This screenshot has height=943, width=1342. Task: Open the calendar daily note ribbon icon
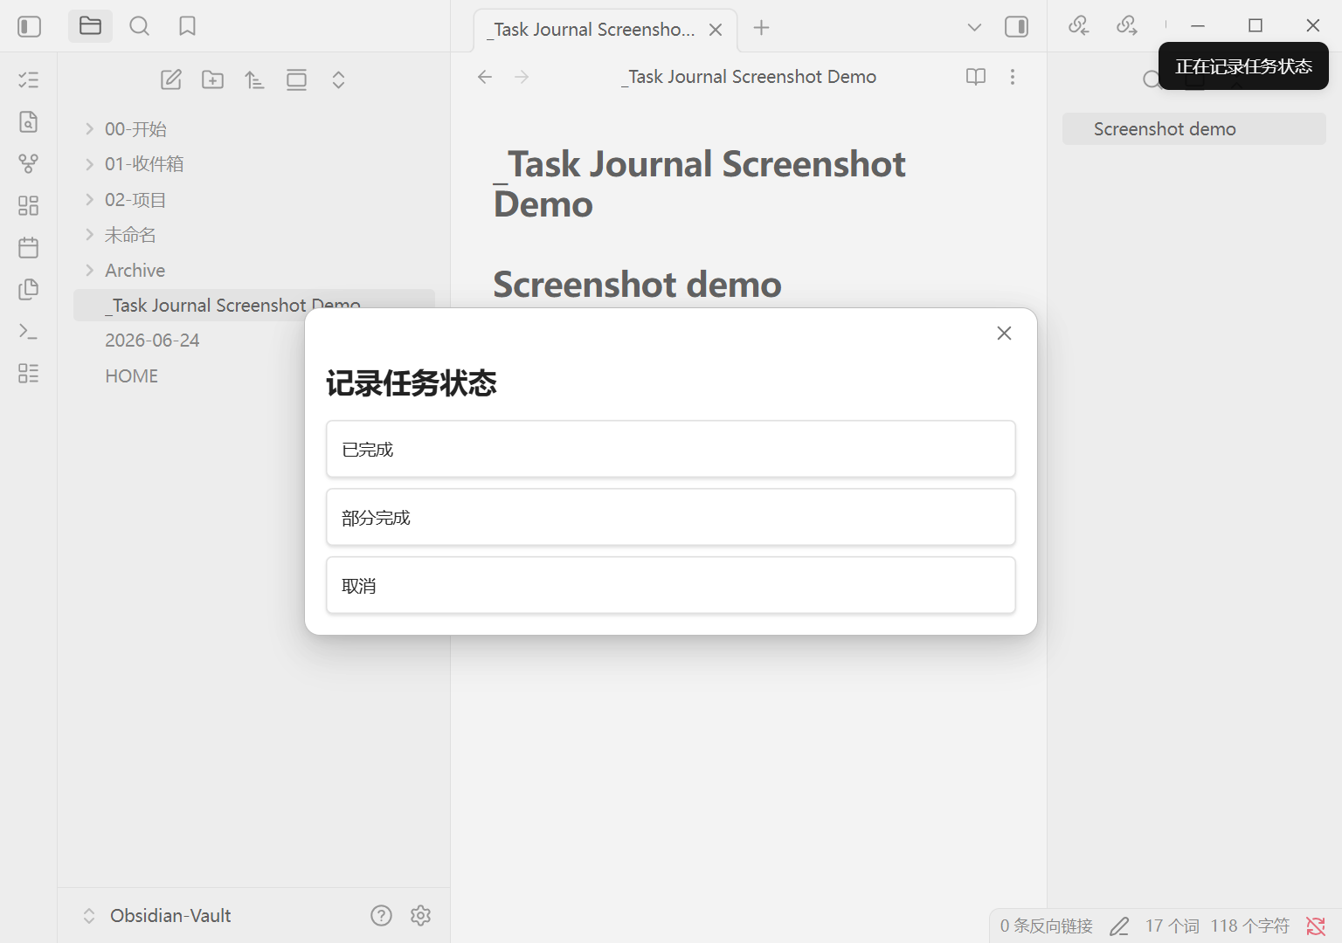pos(28,247)
